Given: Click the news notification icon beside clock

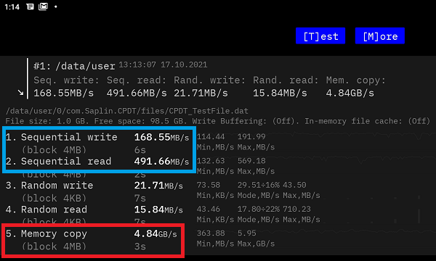Looking at the screenshot, I should coord(30,7).
